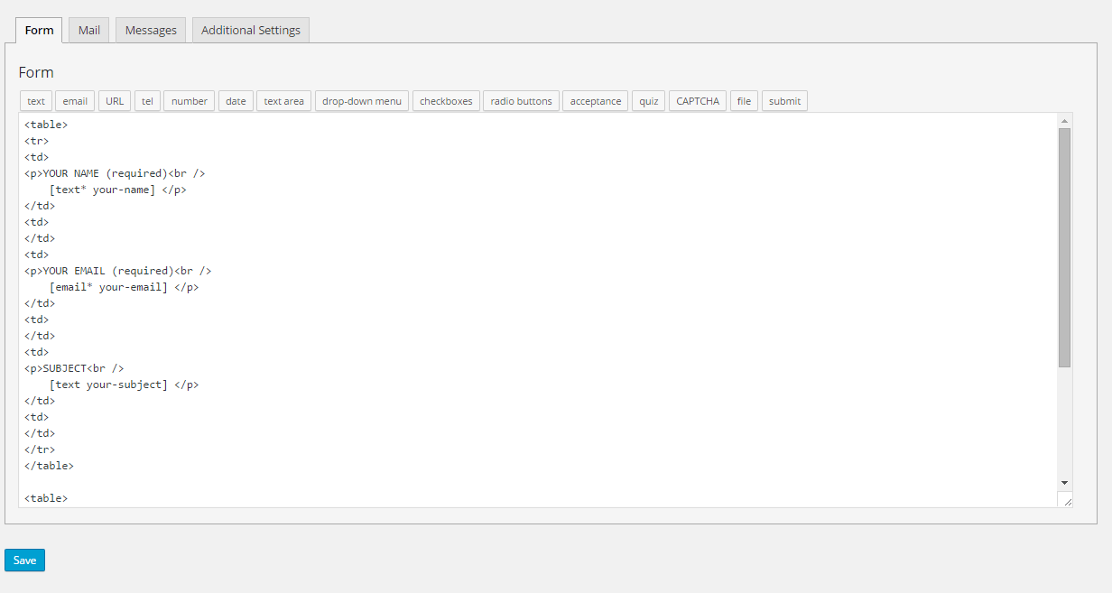The height and width of the screenshot is (593, 1112).
Task: Insert a text area tag
Action: pyautogui.click(x=283, y=100)
